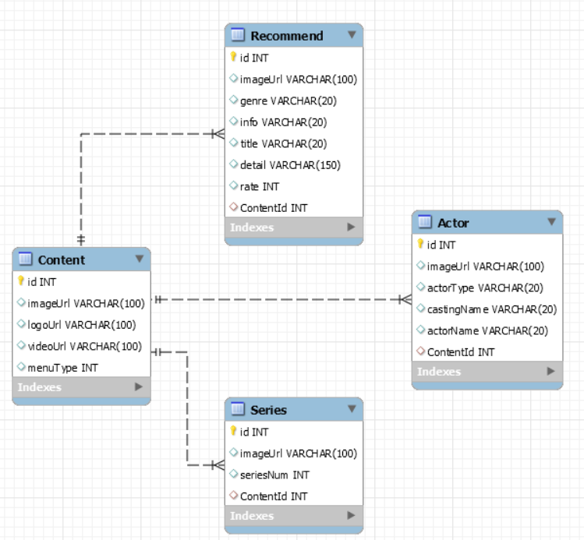This screenshot has height=540, width=584.
Task: Click the Actor table icon
Action: click(425, 222)
